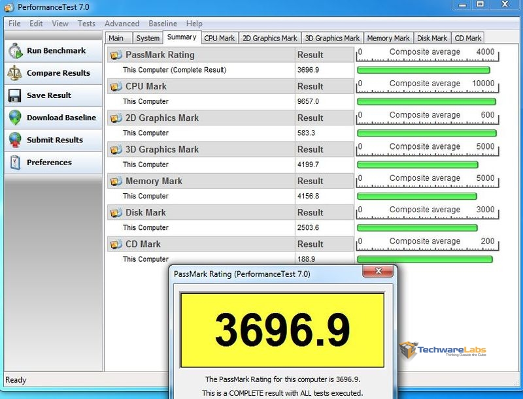Open the Edit menu
This screenshot has width=523, height=399.
click(x=36, y=24)
